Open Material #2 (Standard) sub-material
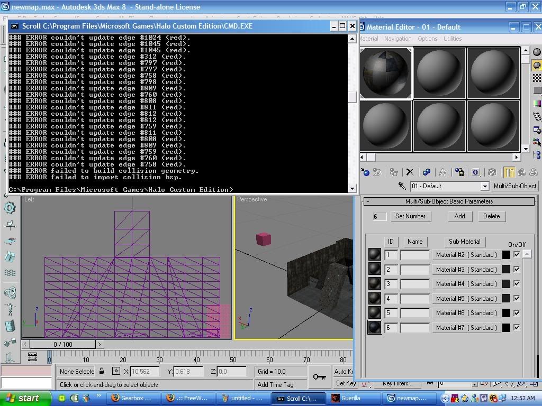The image size is (542, 406). tap(466, 255)
